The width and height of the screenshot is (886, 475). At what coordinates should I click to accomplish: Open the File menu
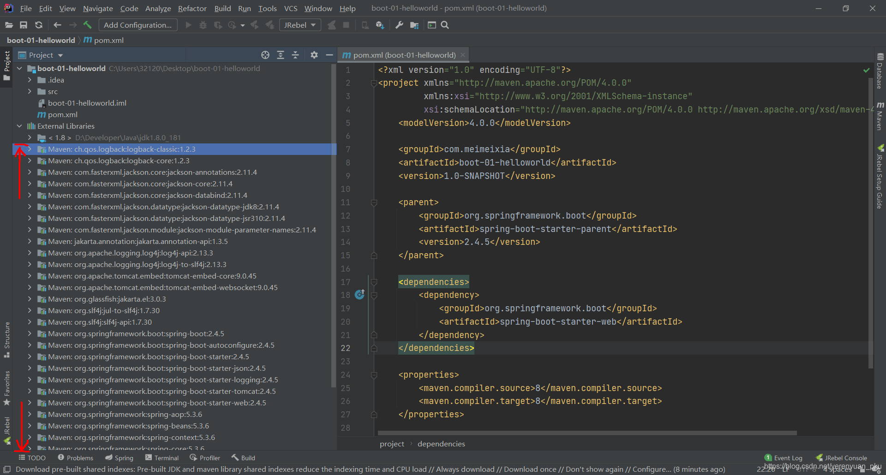coord(26,8)
